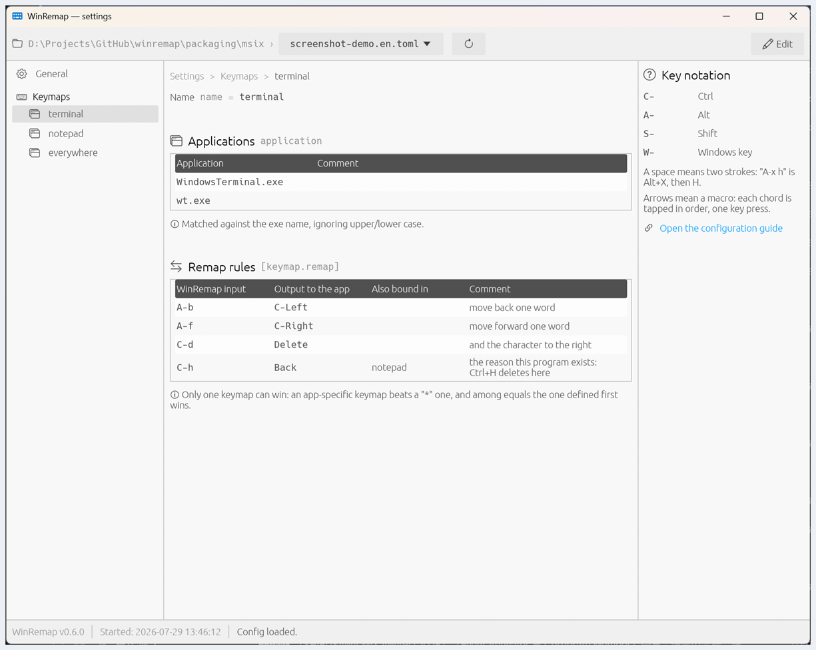This screenshot has height=650, width=816.
Task: Select the terminal keymap in sidebar
Action: (85, 114)
